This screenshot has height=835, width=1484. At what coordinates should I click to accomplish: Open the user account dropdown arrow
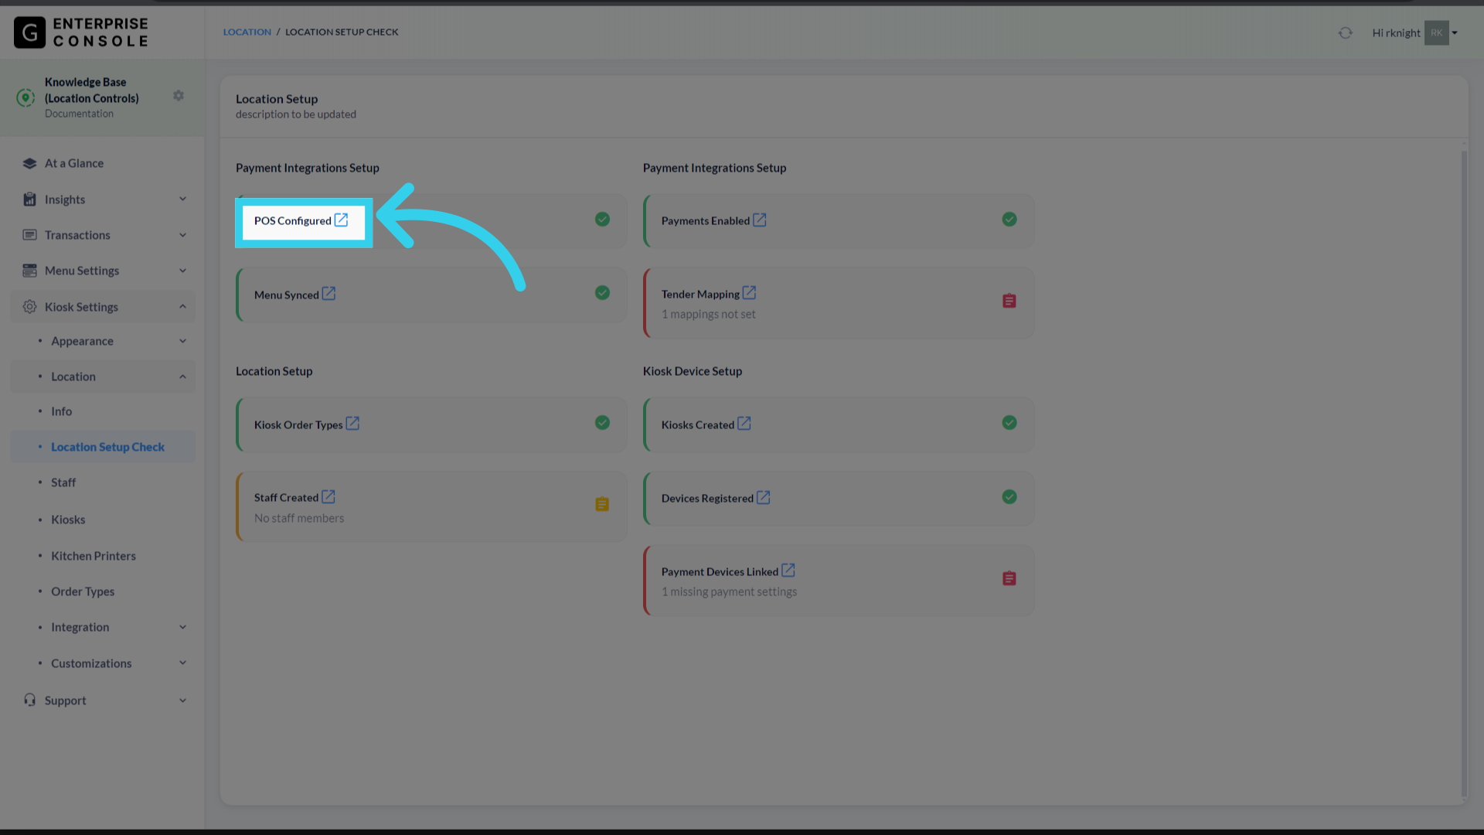1455,32
